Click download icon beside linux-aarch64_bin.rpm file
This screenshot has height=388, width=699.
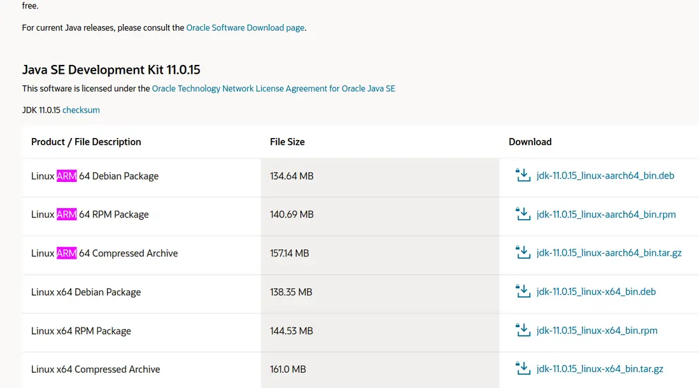click(523, 214)
